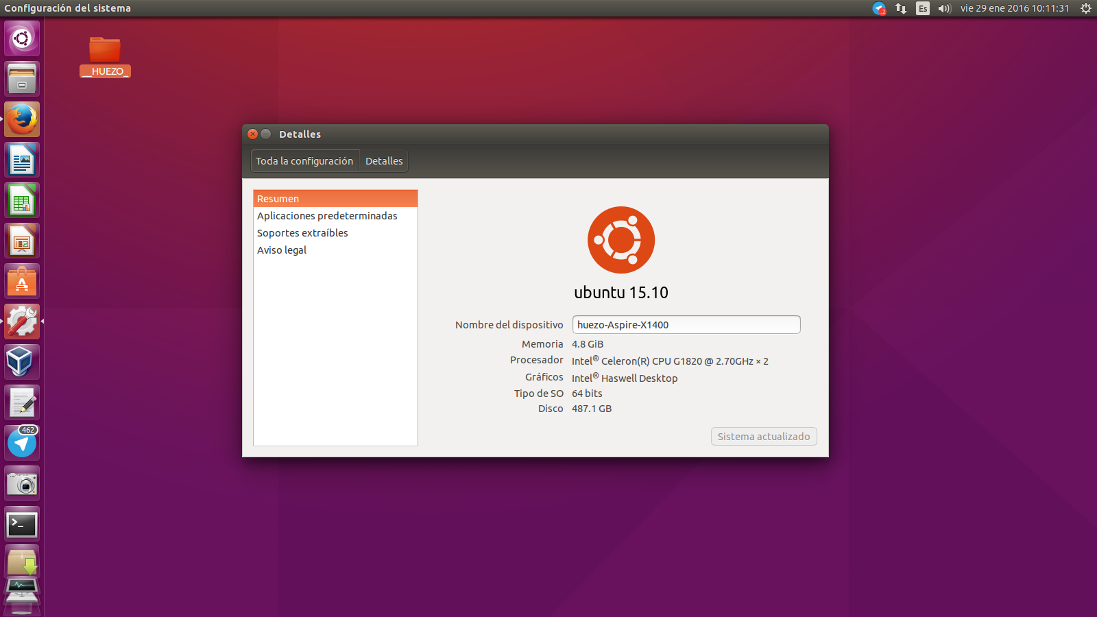Image resolution: width=1097 pixels, height=617 pixels.
Task: Click the Detalles breadcrumb button
Action: click(384, 161)
